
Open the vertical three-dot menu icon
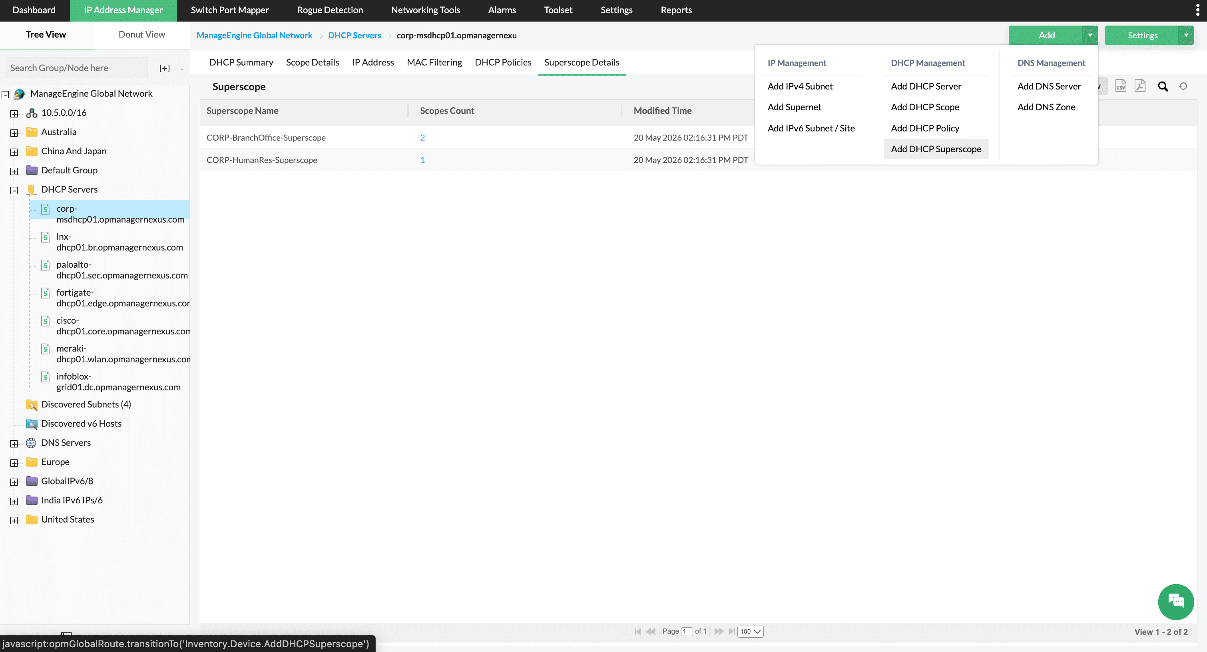(x=1198, y=10)
